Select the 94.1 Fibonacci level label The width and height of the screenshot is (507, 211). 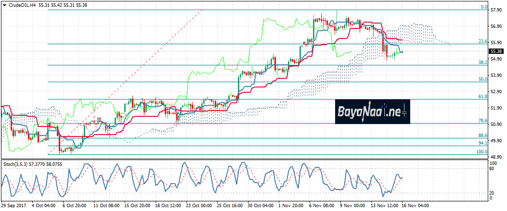pyautogui.click(x=483, y=143)
